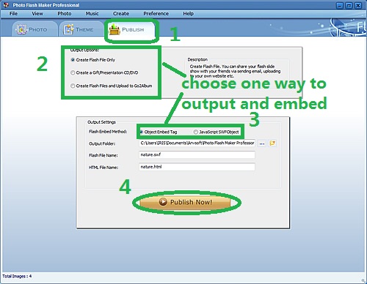Switch to the Photo tab

pos(34,29)
